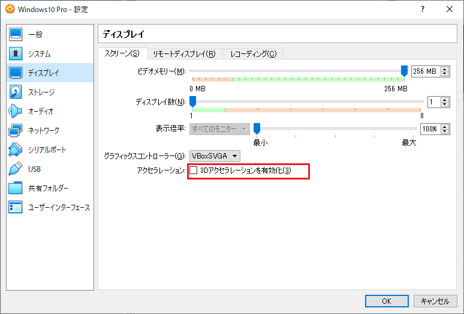Select the ユーザーインターフェース label in sidebar
Viewport: 464px width, 314px height.
59,207
